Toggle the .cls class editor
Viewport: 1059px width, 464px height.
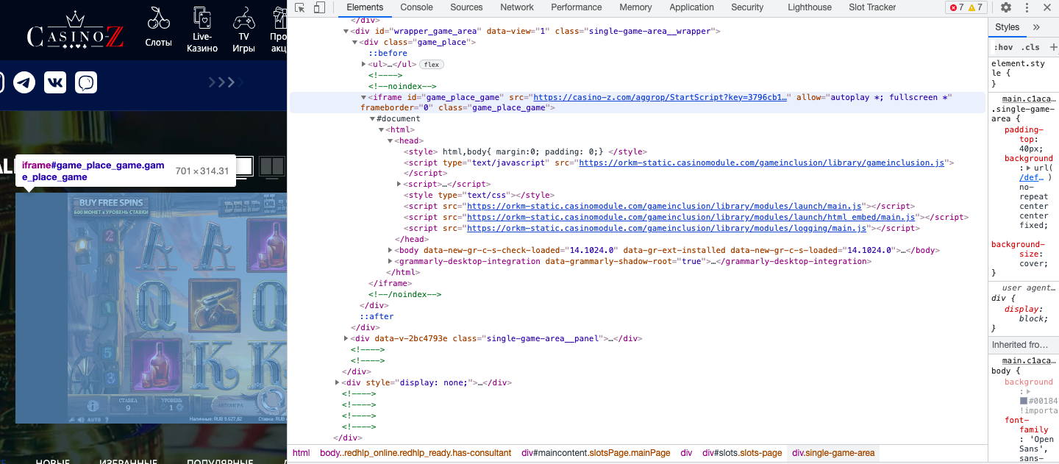pyautogui.click(x=1030, y=47)
